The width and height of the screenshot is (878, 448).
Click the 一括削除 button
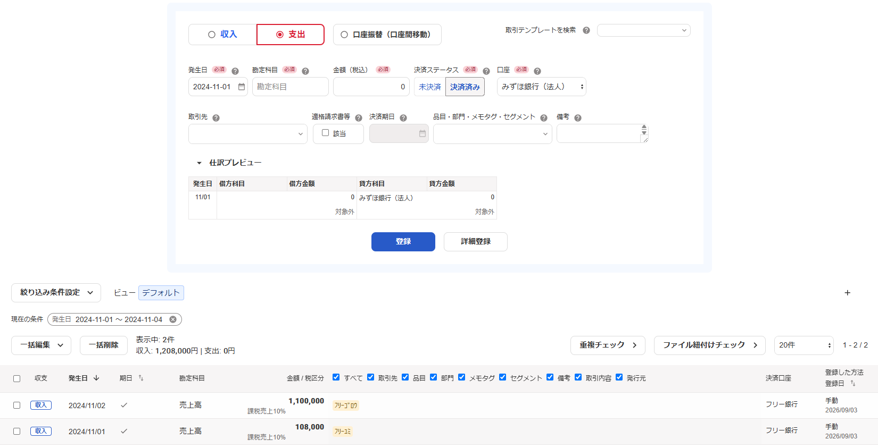click(104, 345)
